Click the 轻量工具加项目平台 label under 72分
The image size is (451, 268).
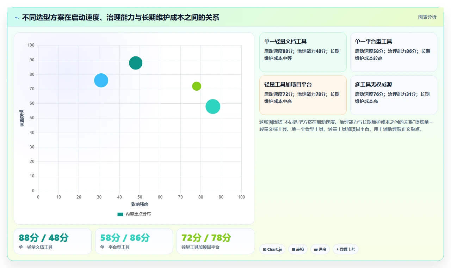(200, 247)
